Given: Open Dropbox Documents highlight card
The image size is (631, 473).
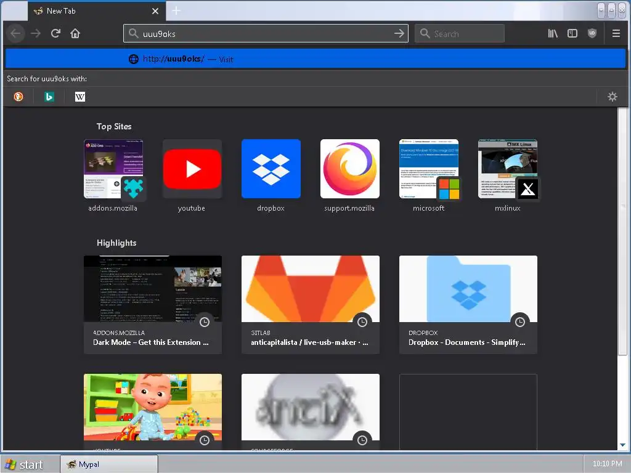Looking at the screenshot, I should (x=468, y=304).
